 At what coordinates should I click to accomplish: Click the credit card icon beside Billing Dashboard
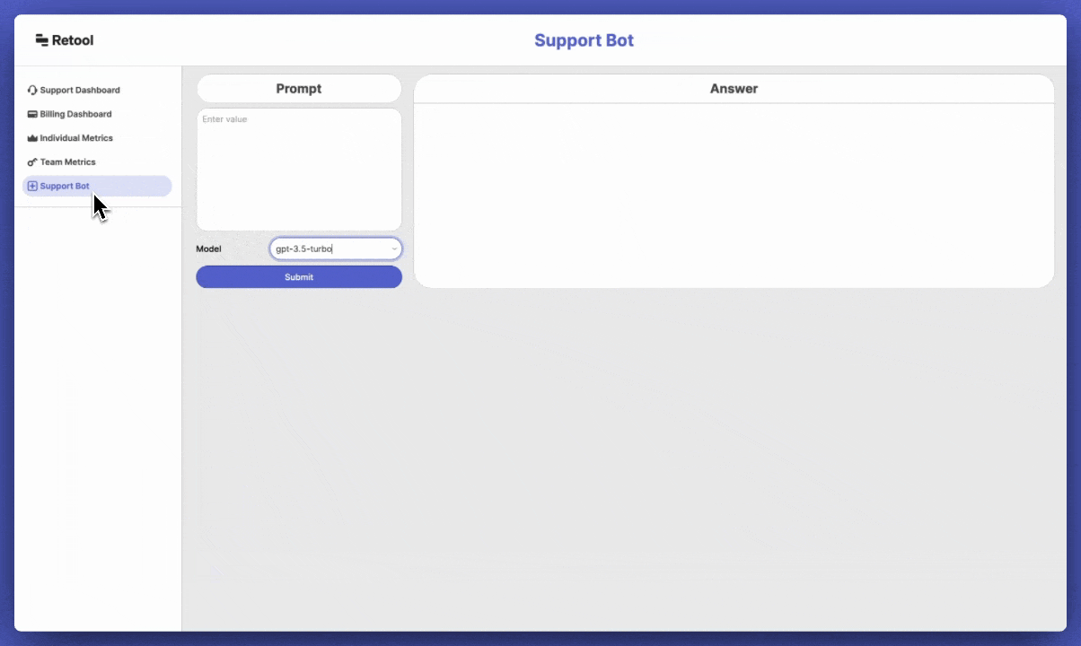pyautogui.click(x=32, y=115)
